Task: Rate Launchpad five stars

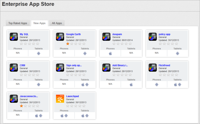Action: click(84, 106)
